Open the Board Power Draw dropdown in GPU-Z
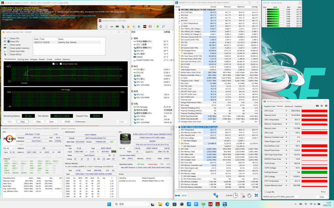The image size is (334, 208). (x=286, y=150)
